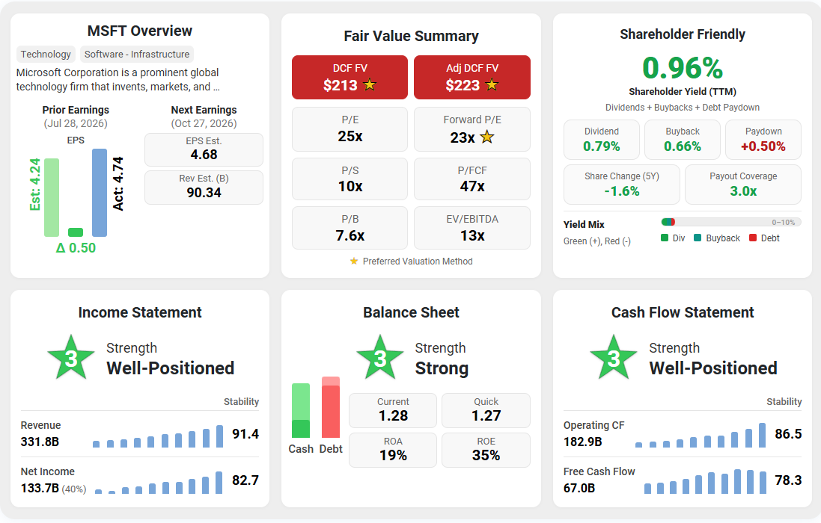Click the Microsoft Corporation description text
The image size is (821, 523).
pyautogui.click(x=117, y=79)
